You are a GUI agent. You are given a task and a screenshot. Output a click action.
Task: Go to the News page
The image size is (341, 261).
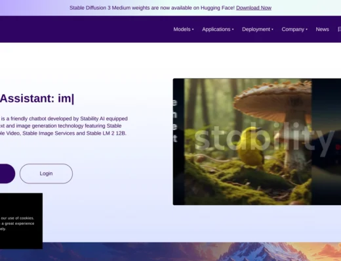322,30
